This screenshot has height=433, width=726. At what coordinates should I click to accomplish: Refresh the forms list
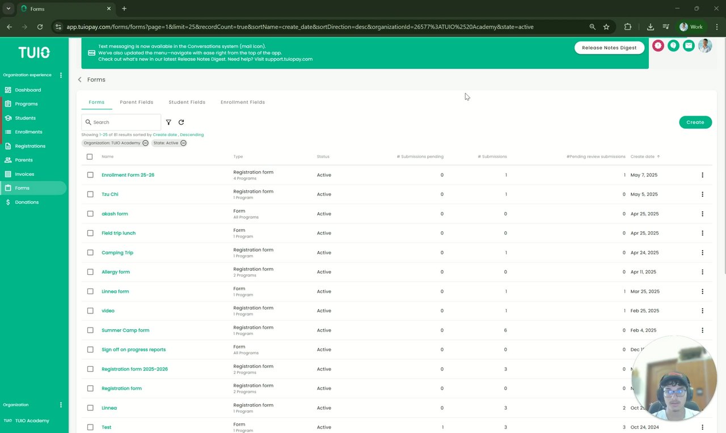[181, 122]
